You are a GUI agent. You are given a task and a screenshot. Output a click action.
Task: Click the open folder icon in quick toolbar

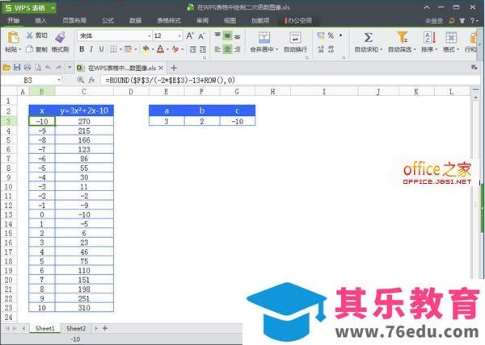tap(6, 67)
